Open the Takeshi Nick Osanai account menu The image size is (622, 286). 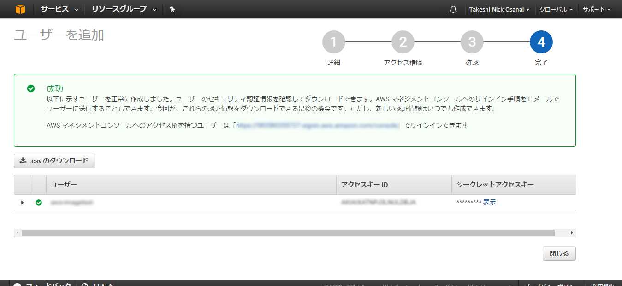[499, 9]
